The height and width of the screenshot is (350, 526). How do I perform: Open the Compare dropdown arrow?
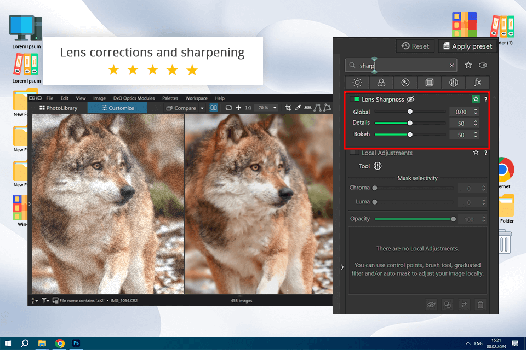pyautogui.click(x=202, y=108)
